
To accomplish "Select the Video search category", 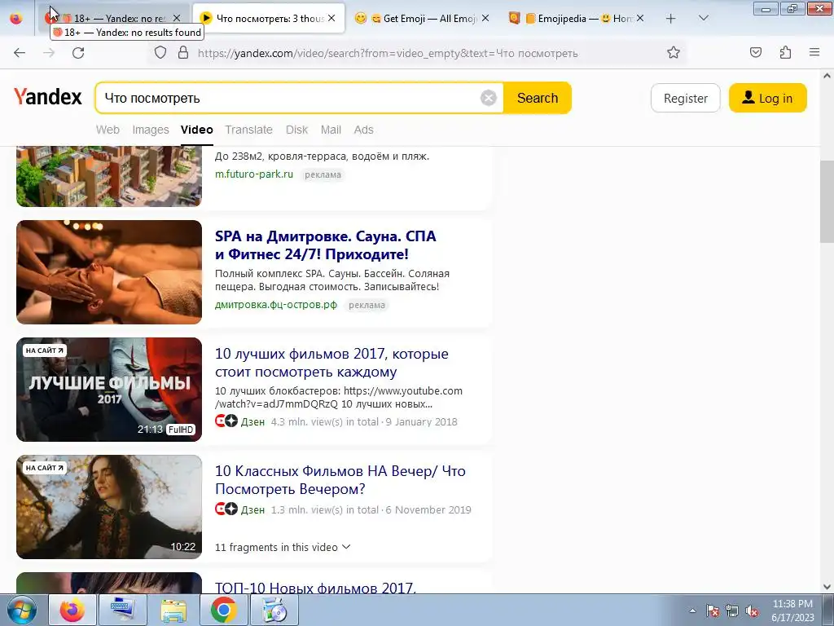I will point(197,130).
